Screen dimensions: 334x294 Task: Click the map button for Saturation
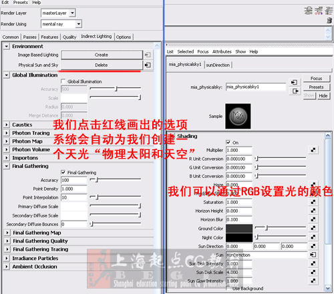coord(313,202)
